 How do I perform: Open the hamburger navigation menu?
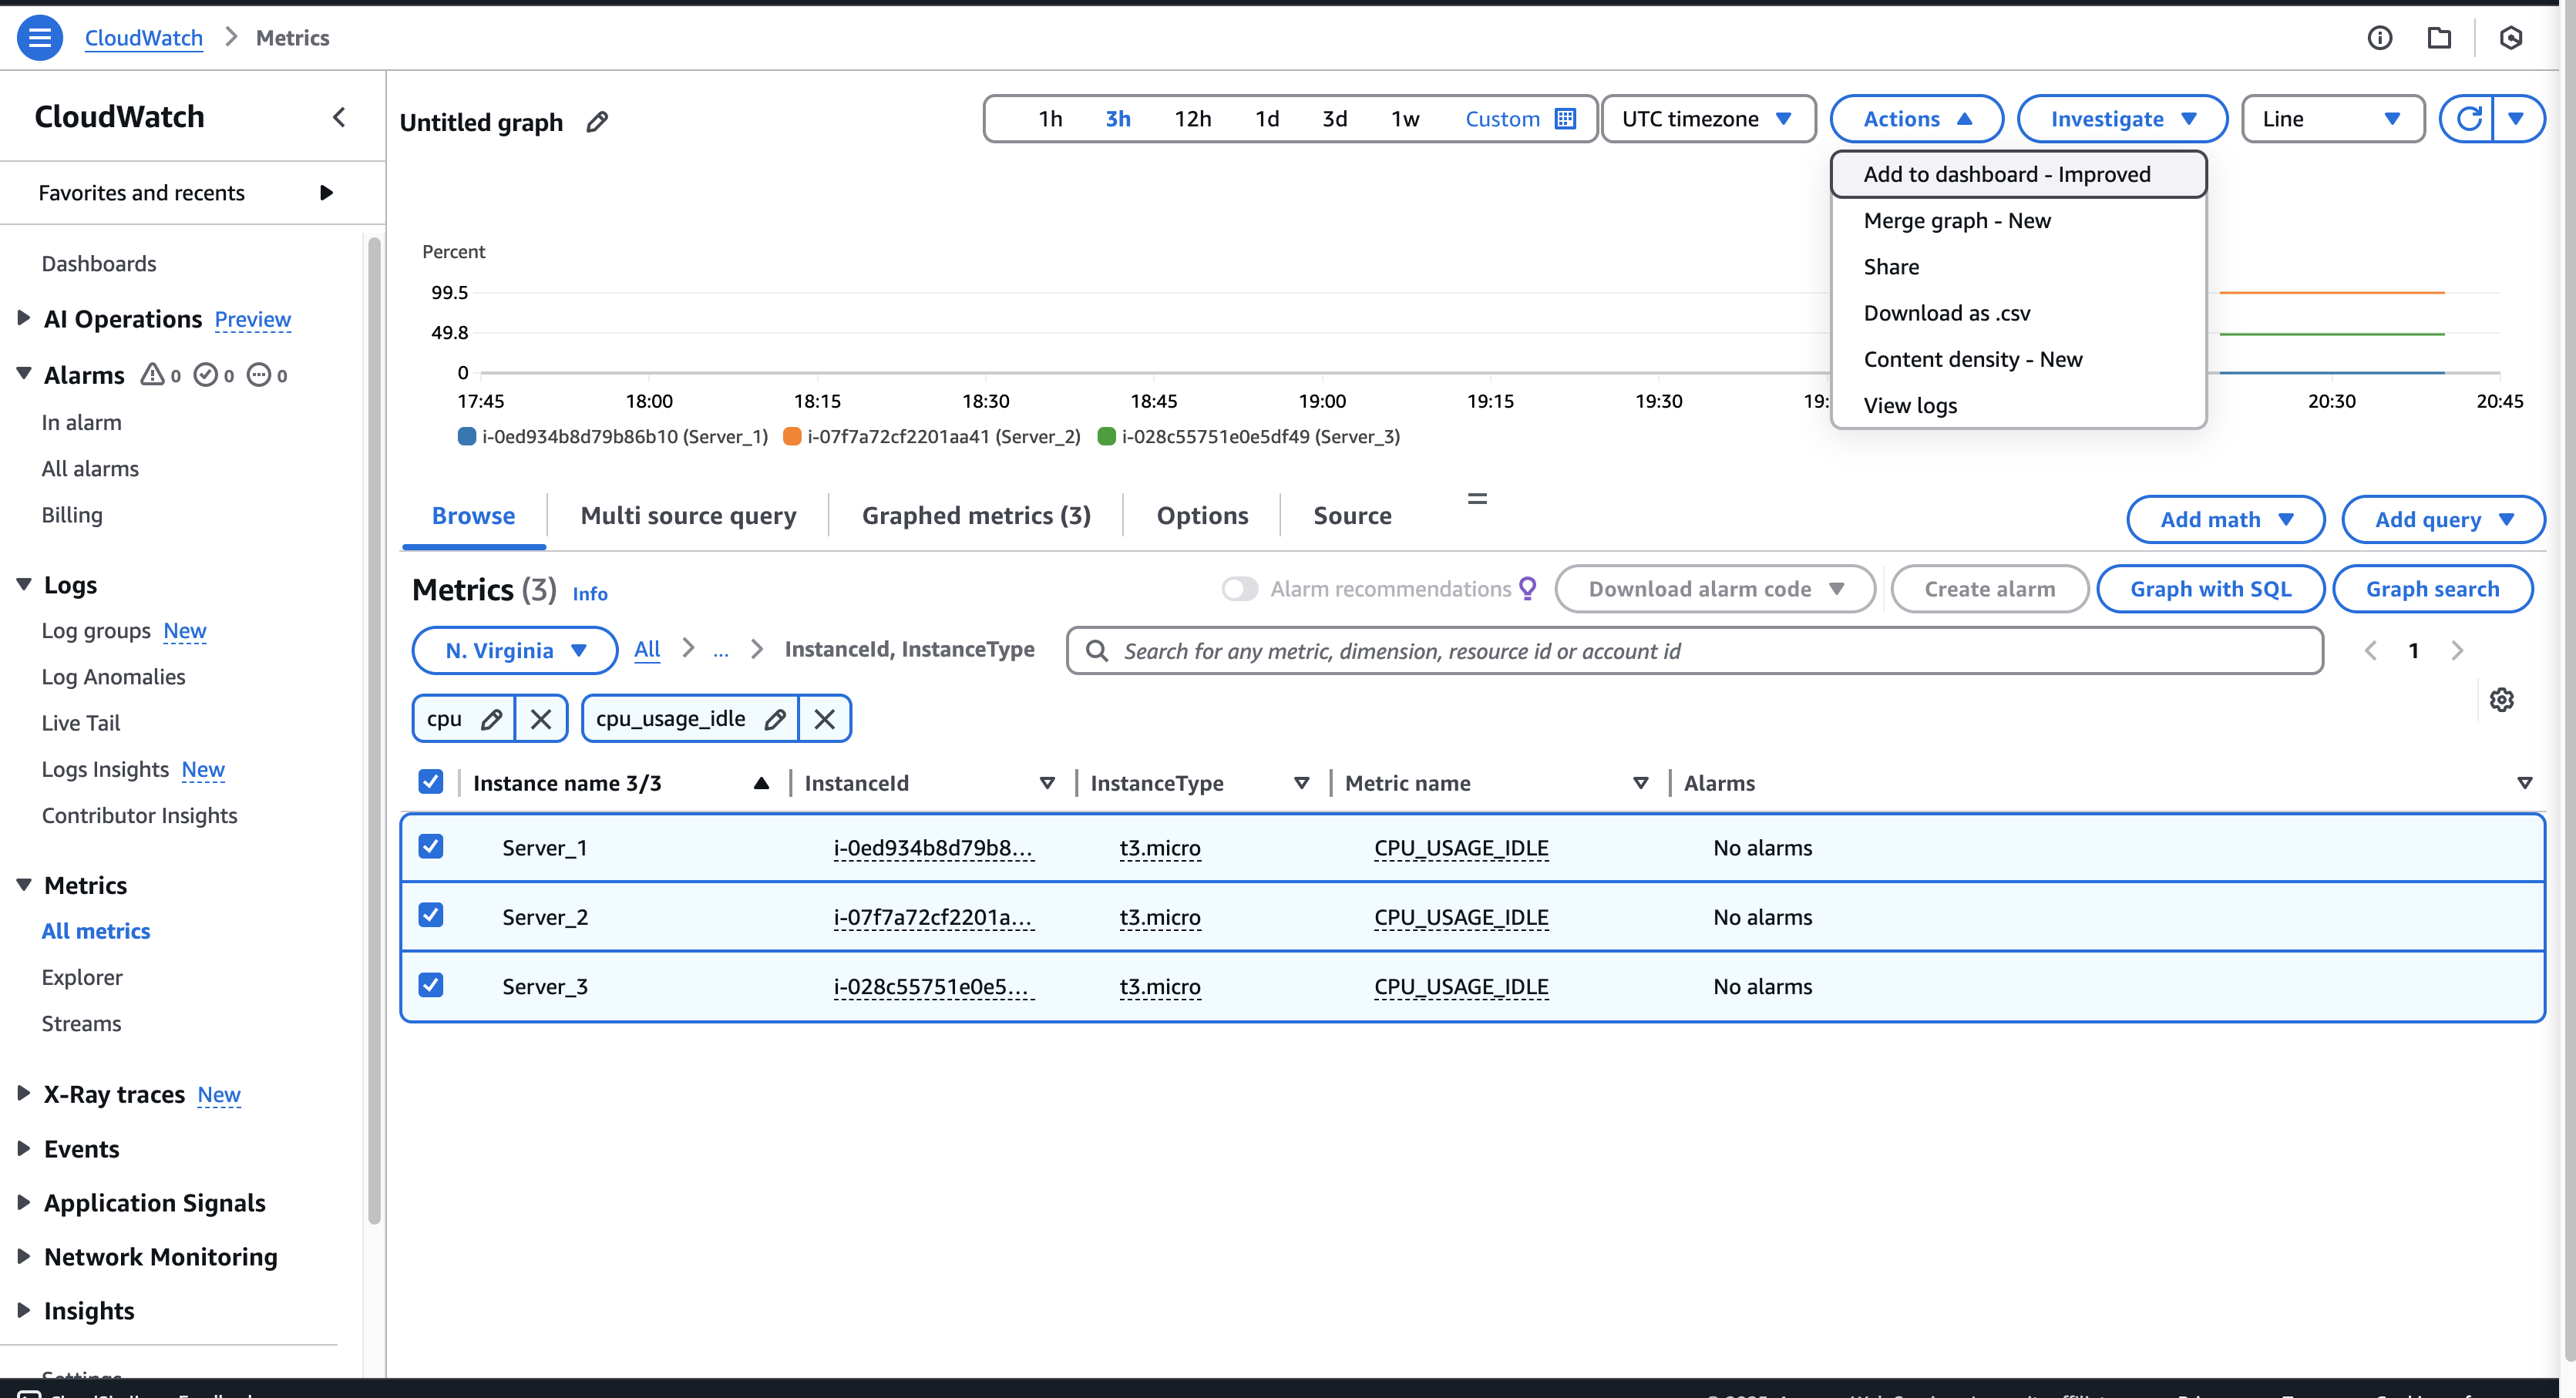[40, 38]
